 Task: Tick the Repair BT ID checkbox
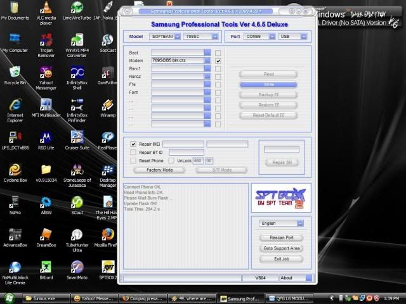tap(133, 152)
